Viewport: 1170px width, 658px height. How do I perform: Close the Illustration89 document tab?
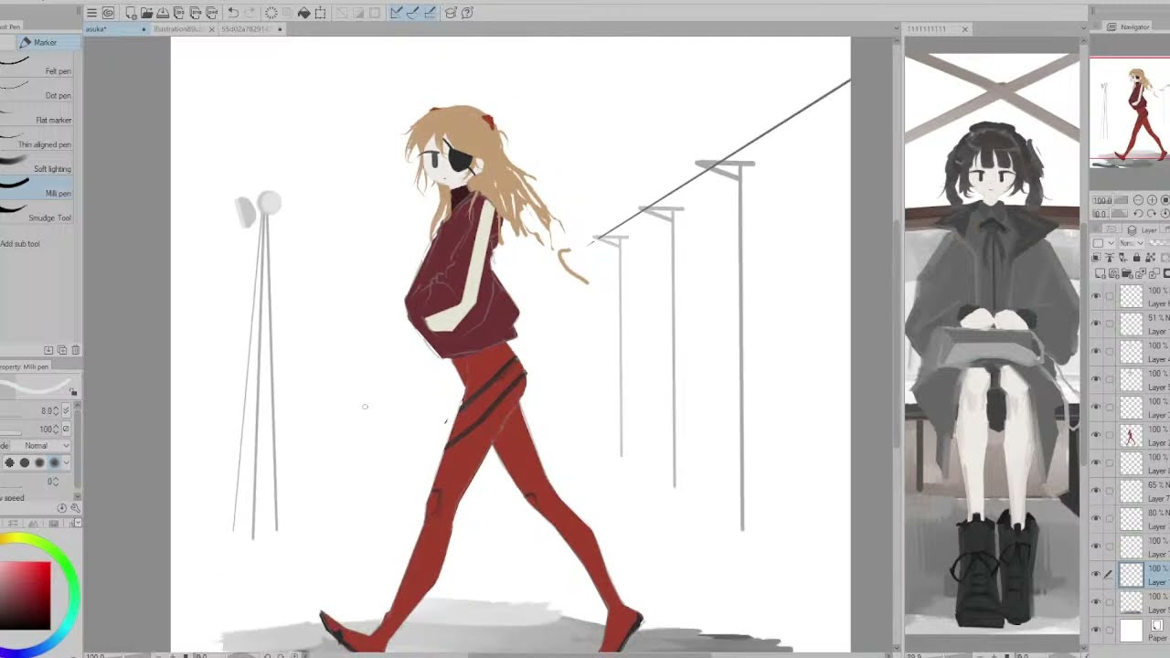(212, 29)
